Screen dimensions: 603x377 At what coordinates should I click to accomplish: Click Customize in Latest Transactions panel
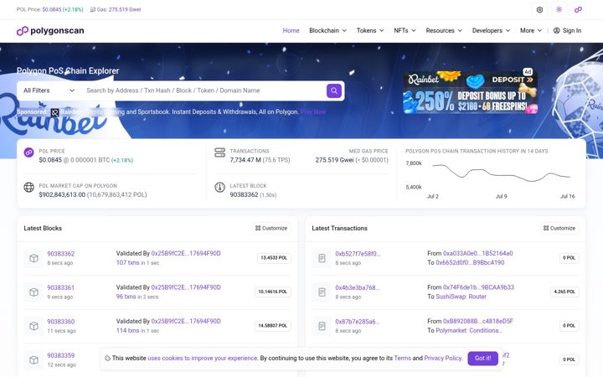point(559,228)
